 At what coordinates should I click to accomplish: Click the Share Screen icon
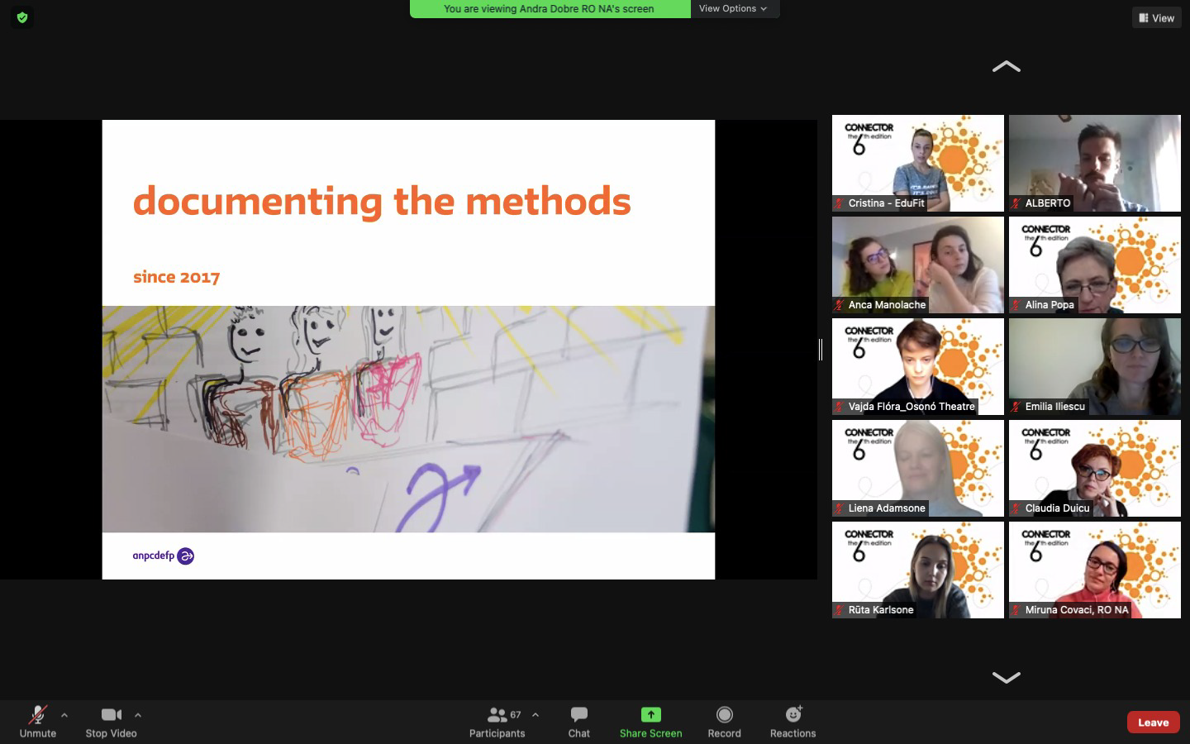click(650, 715)
